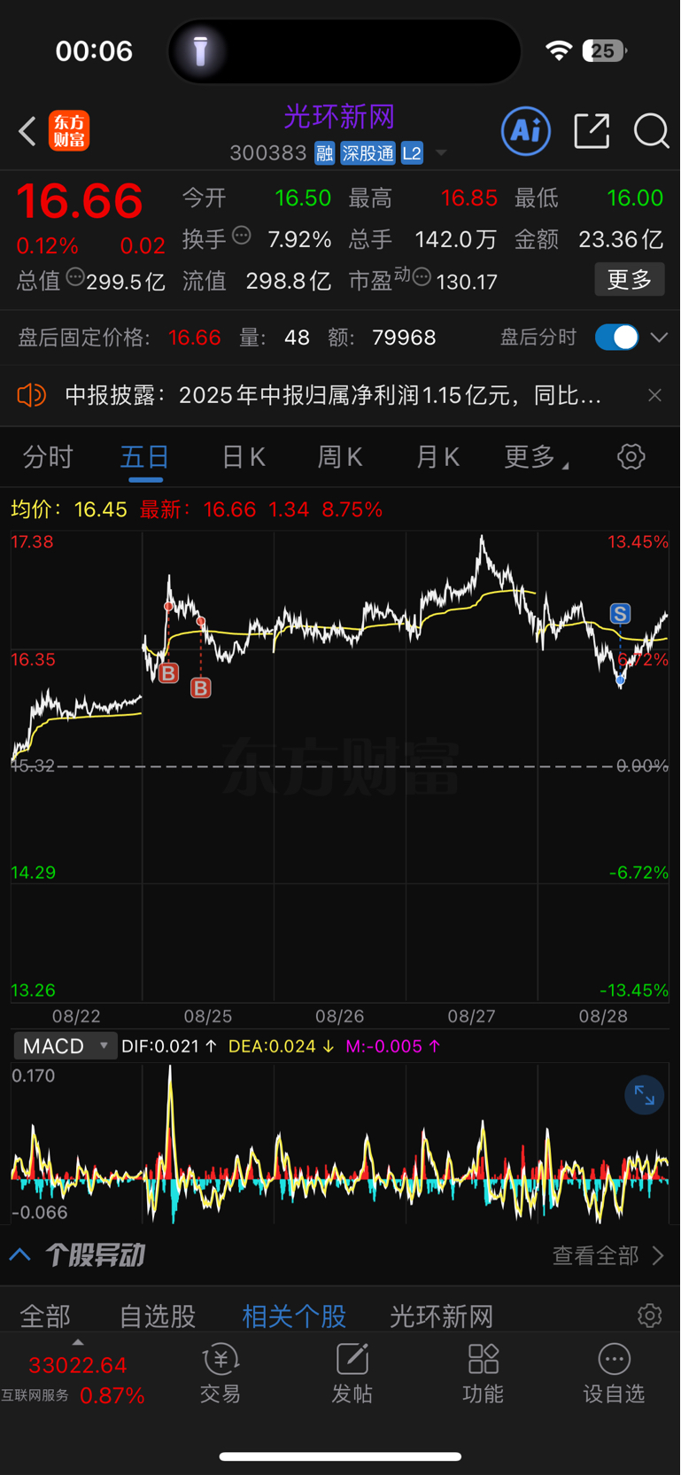
Task: Select the 自选股 filter tab
Action: tap(158, 1316)
